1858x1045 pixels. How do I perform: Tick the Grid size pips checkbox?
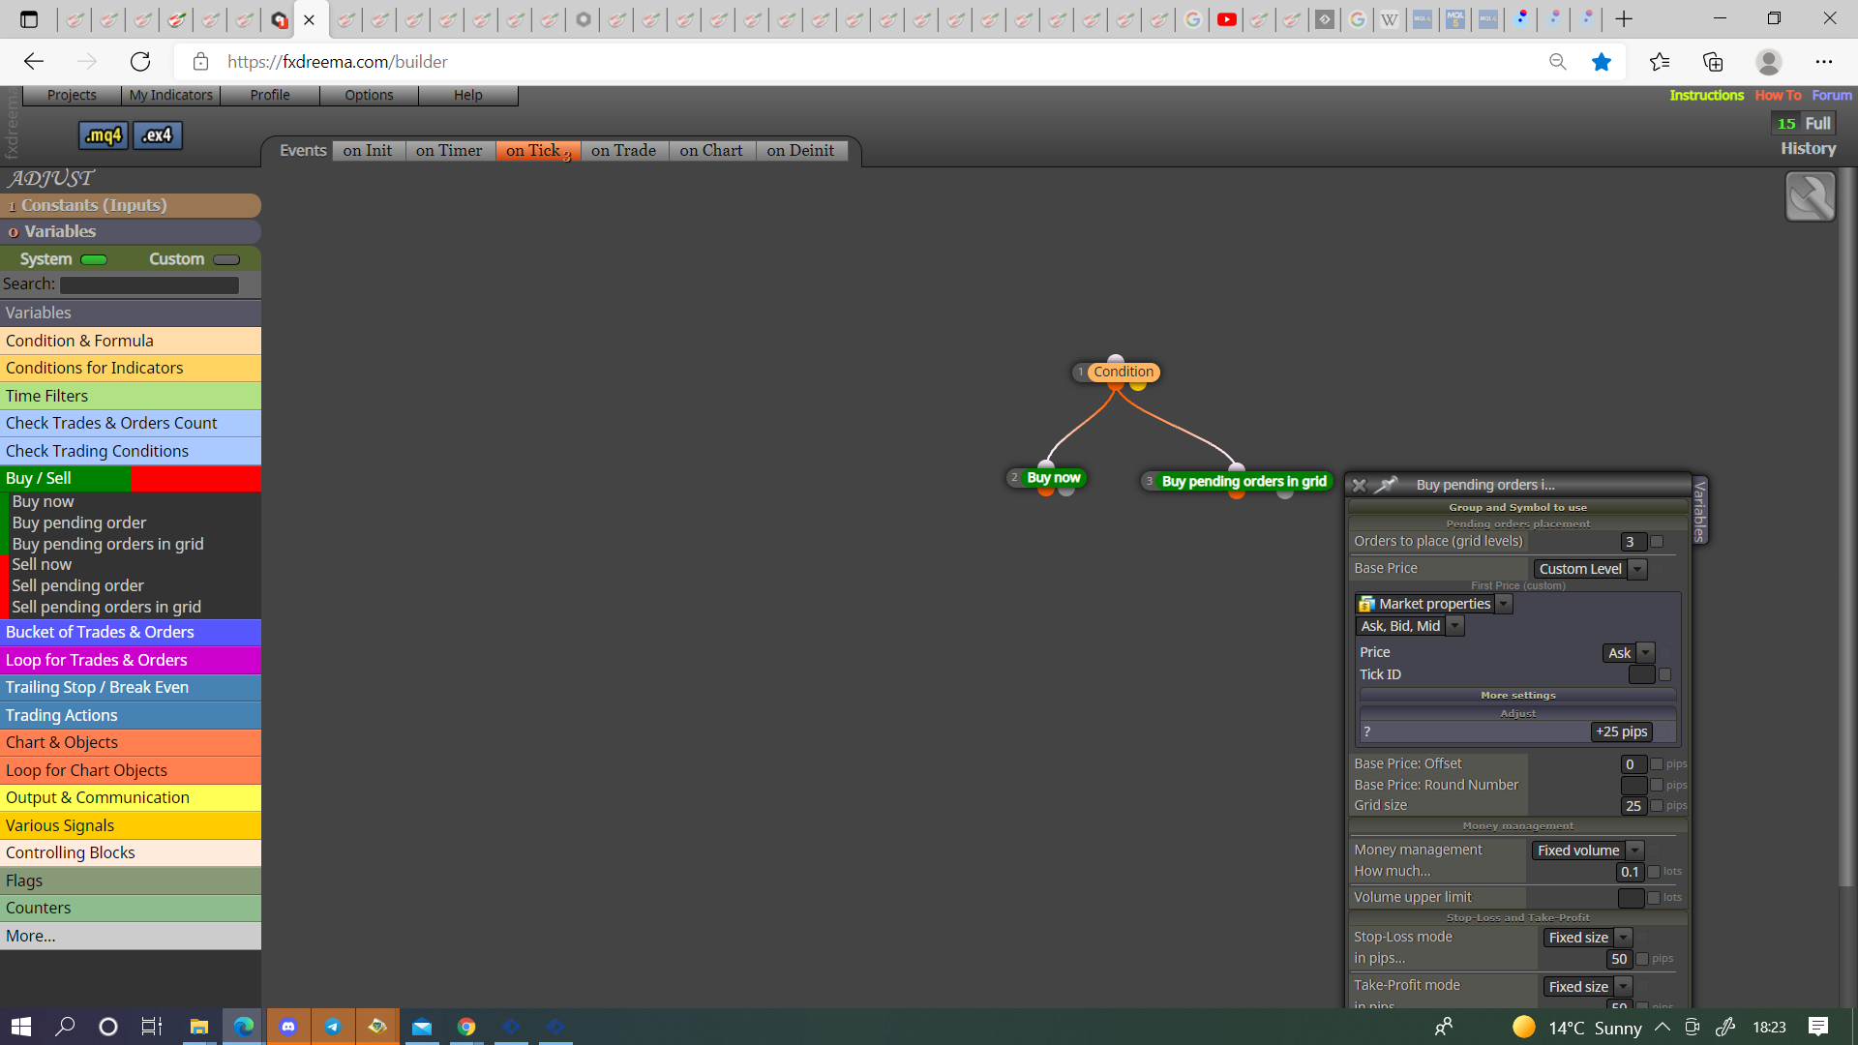[1657, 806]
